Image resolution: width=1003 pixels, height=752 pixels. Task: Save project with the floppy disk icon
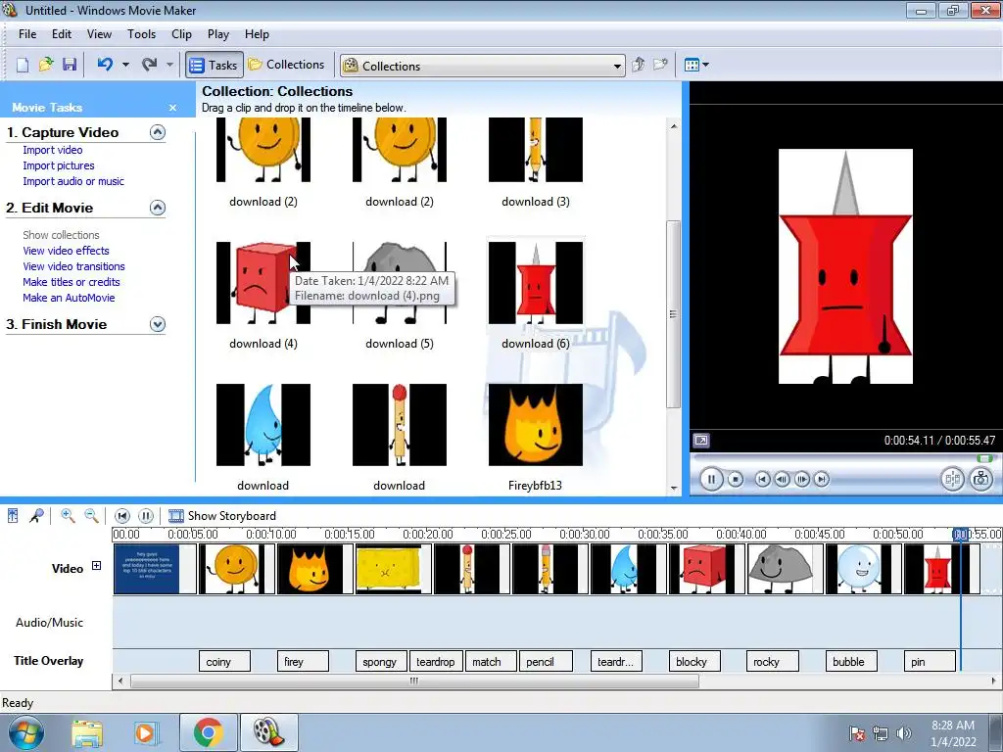pyautogui.click(x=70, y=66)
